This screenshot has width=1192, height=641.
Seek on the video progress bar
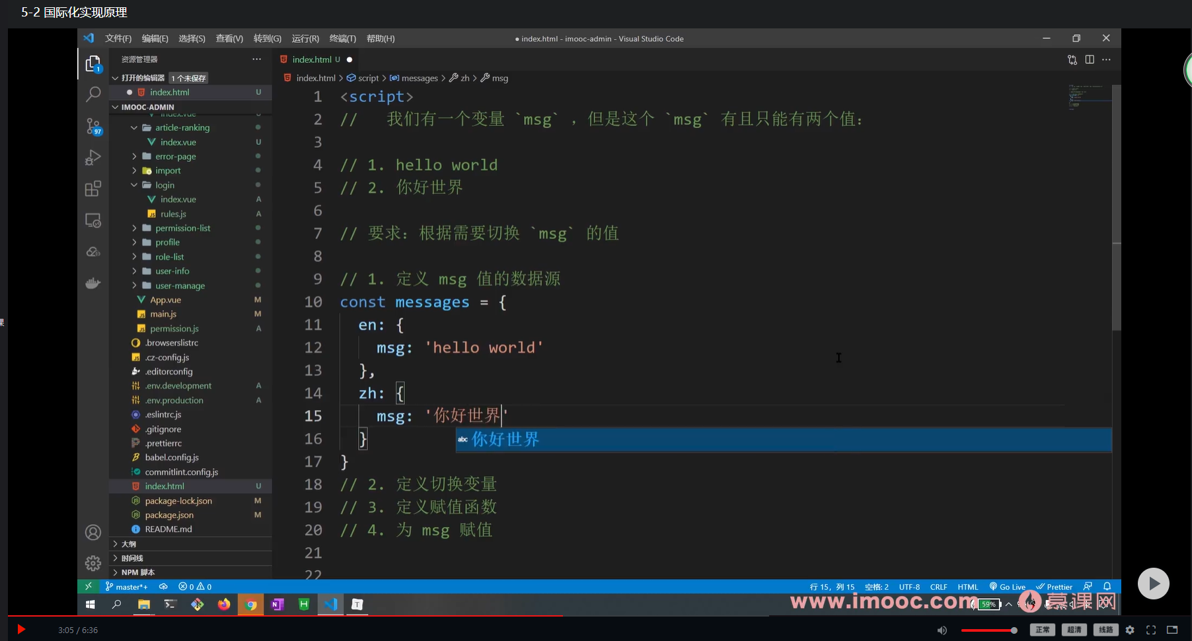(600, 616)
